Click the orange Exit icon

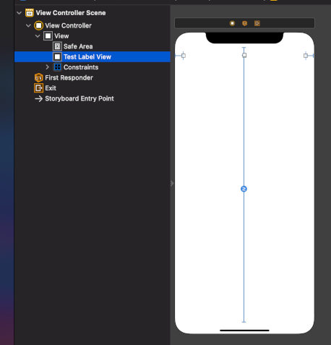pyautogui.click(x=38, y=88)
